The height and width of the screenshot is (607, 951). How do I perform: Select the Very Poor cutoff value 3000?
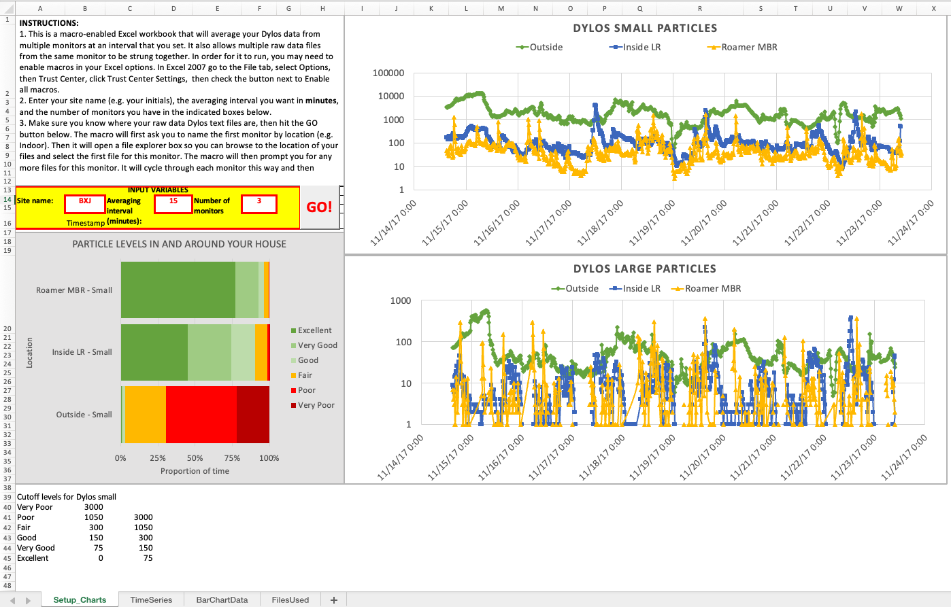coord(94,507)
